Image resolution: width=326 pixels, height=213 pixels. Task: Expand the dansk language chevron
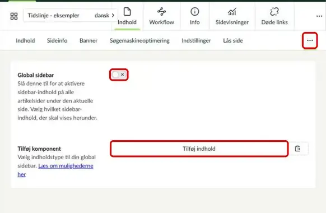(113, 15)
